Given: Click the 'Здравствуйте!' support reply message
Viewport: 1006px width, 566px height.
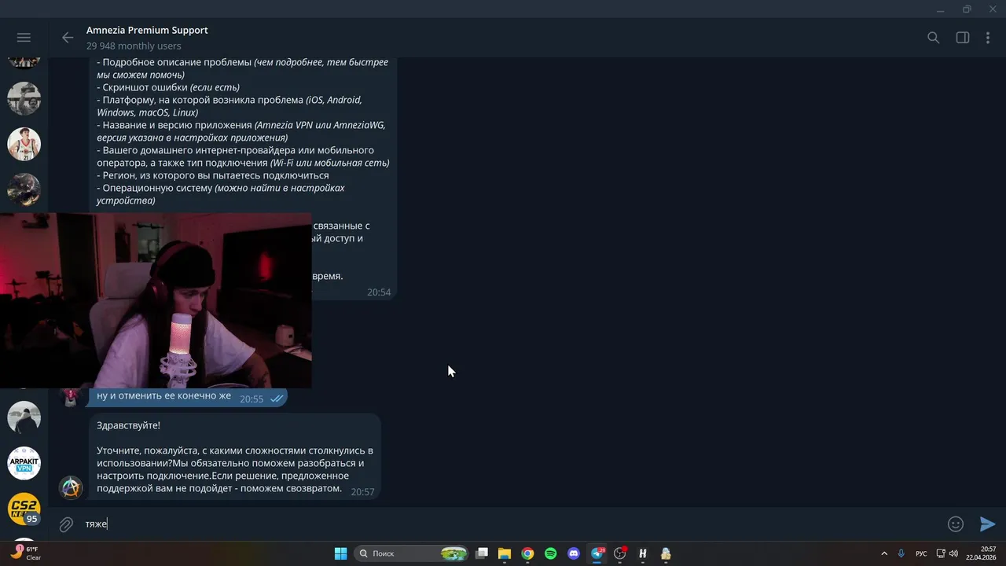Looking at the screenshot, I should 234,457.
